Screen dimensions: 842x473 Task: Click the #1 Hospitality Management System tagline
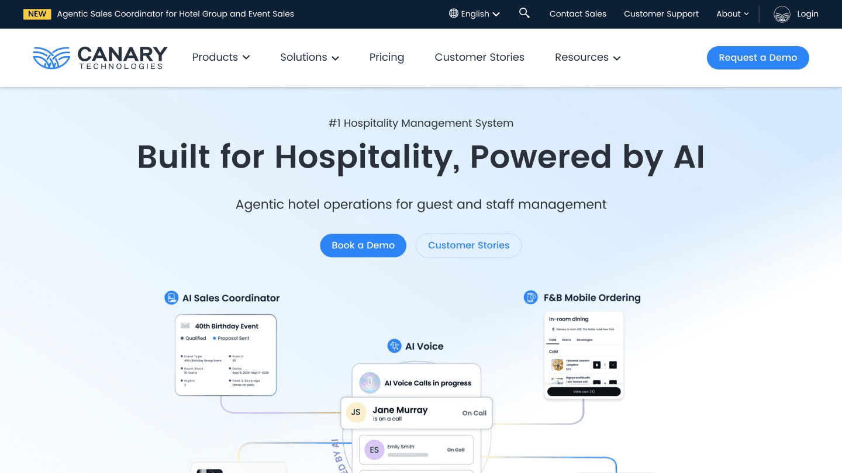pyautogui.click(x=421, y=123)
